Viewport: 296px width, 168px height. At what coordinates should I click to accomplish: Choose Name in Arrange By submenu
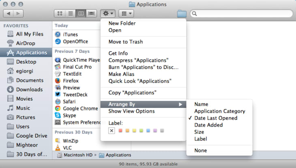pyautogui.click(x=201, y=104)
